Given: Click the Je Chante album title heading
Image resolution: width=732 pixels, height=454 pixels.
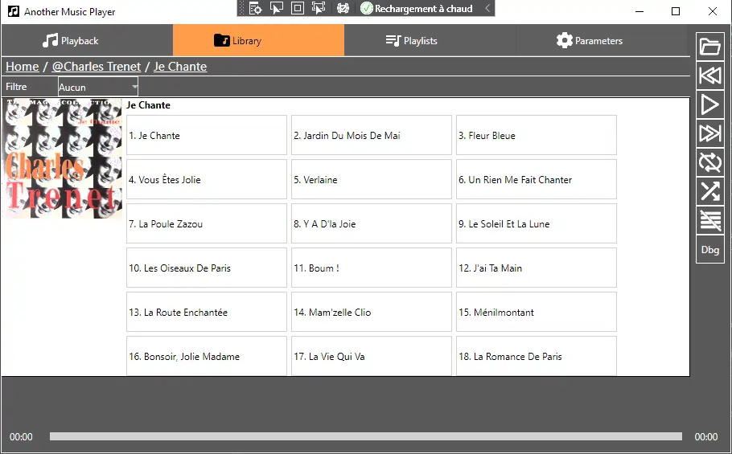Looking at the screenshot, I should (x=148, y=105).
